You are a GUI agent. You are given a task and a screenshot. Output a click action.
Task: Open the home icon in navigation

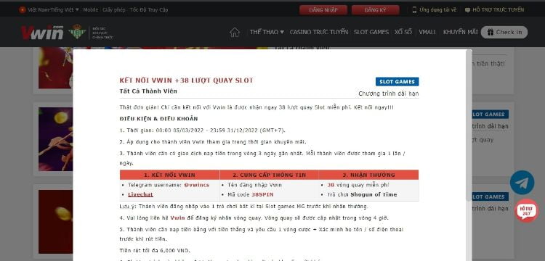point(235,32)
